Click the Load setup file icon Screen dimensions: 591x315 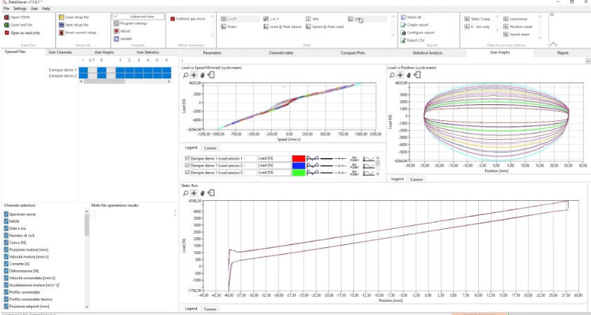(x=62, y=17)
